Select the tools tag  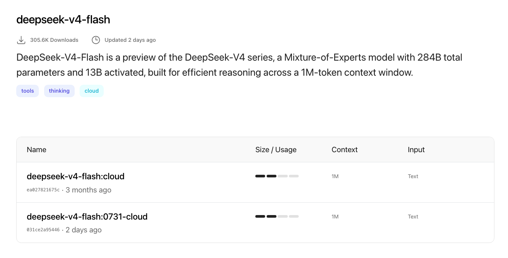(28, 91)
